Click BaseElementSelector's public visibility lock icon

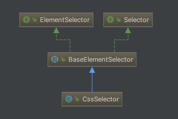(x=63, y=59)
